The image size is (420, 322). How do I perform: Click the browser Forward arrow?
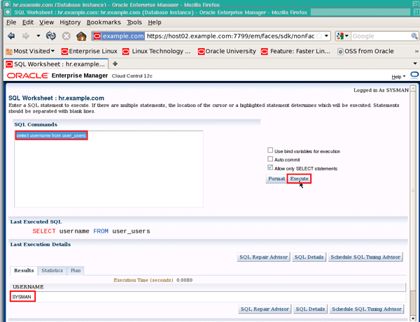(x=26, y=36)
